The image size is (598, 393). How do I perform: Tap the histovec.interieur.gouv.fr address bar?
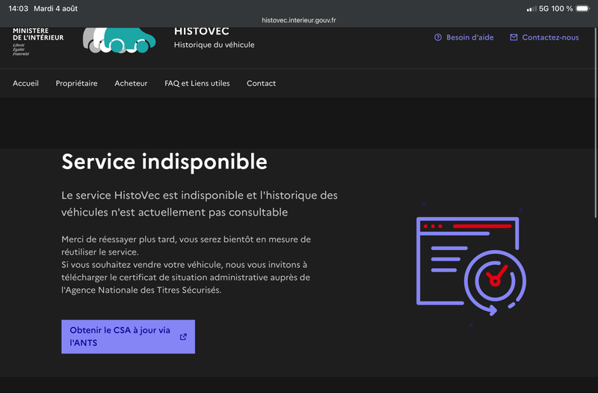point(299,20)
